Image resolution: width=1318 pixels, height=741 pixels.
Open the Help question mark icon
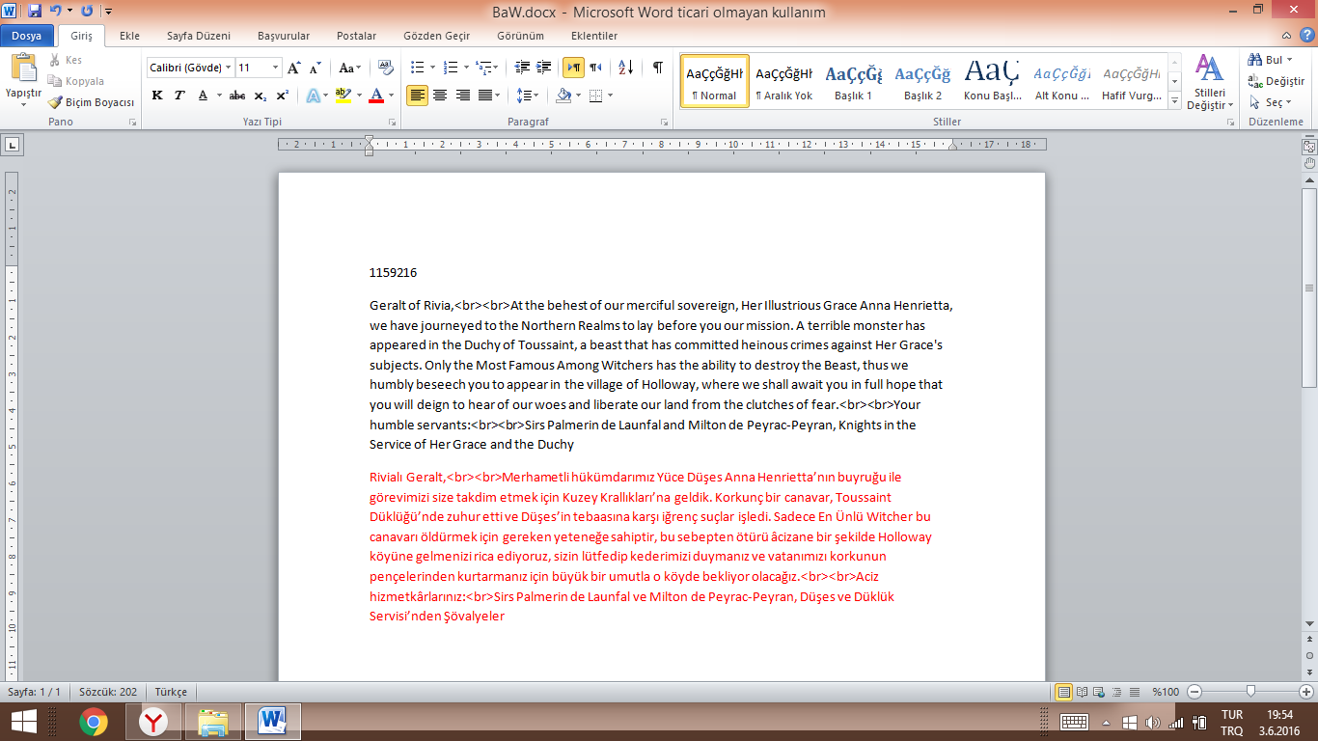tap(1306, 36)
